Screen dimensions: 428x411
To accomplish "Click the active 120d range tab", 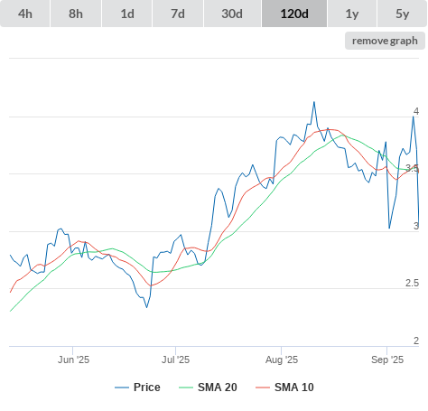I will (294, 14).
